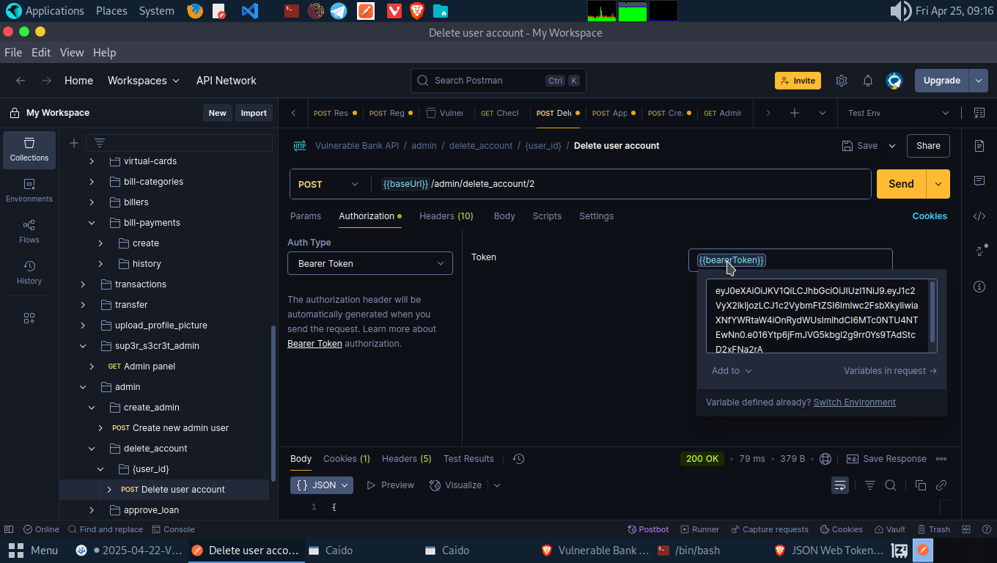
Task: Copy the response body with the copy icon
Action: pos(921,485)
